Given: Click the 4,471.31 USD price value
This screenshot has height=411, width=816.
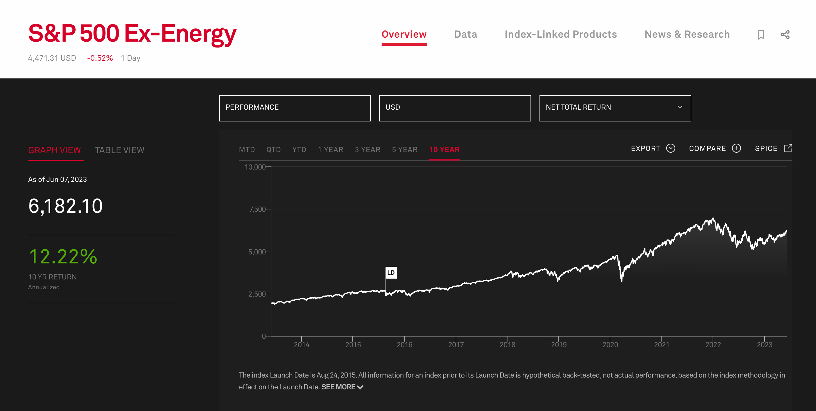Looking at the screenshot, I should [52, 58].
